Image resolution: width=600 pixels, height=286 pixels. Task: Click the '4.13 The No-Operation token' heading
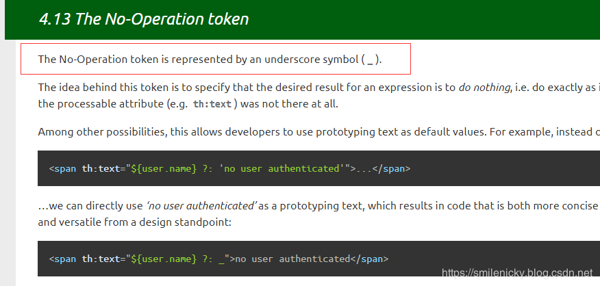click(144, 19)
